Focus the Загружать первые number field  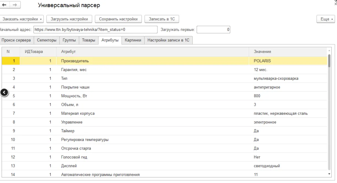click(x=213, y=30)
